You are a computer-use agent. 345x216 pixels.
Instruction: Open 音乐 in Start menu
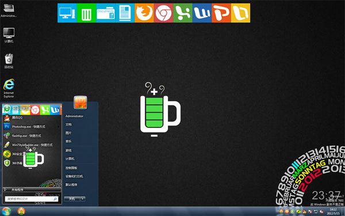coord(68,141)
